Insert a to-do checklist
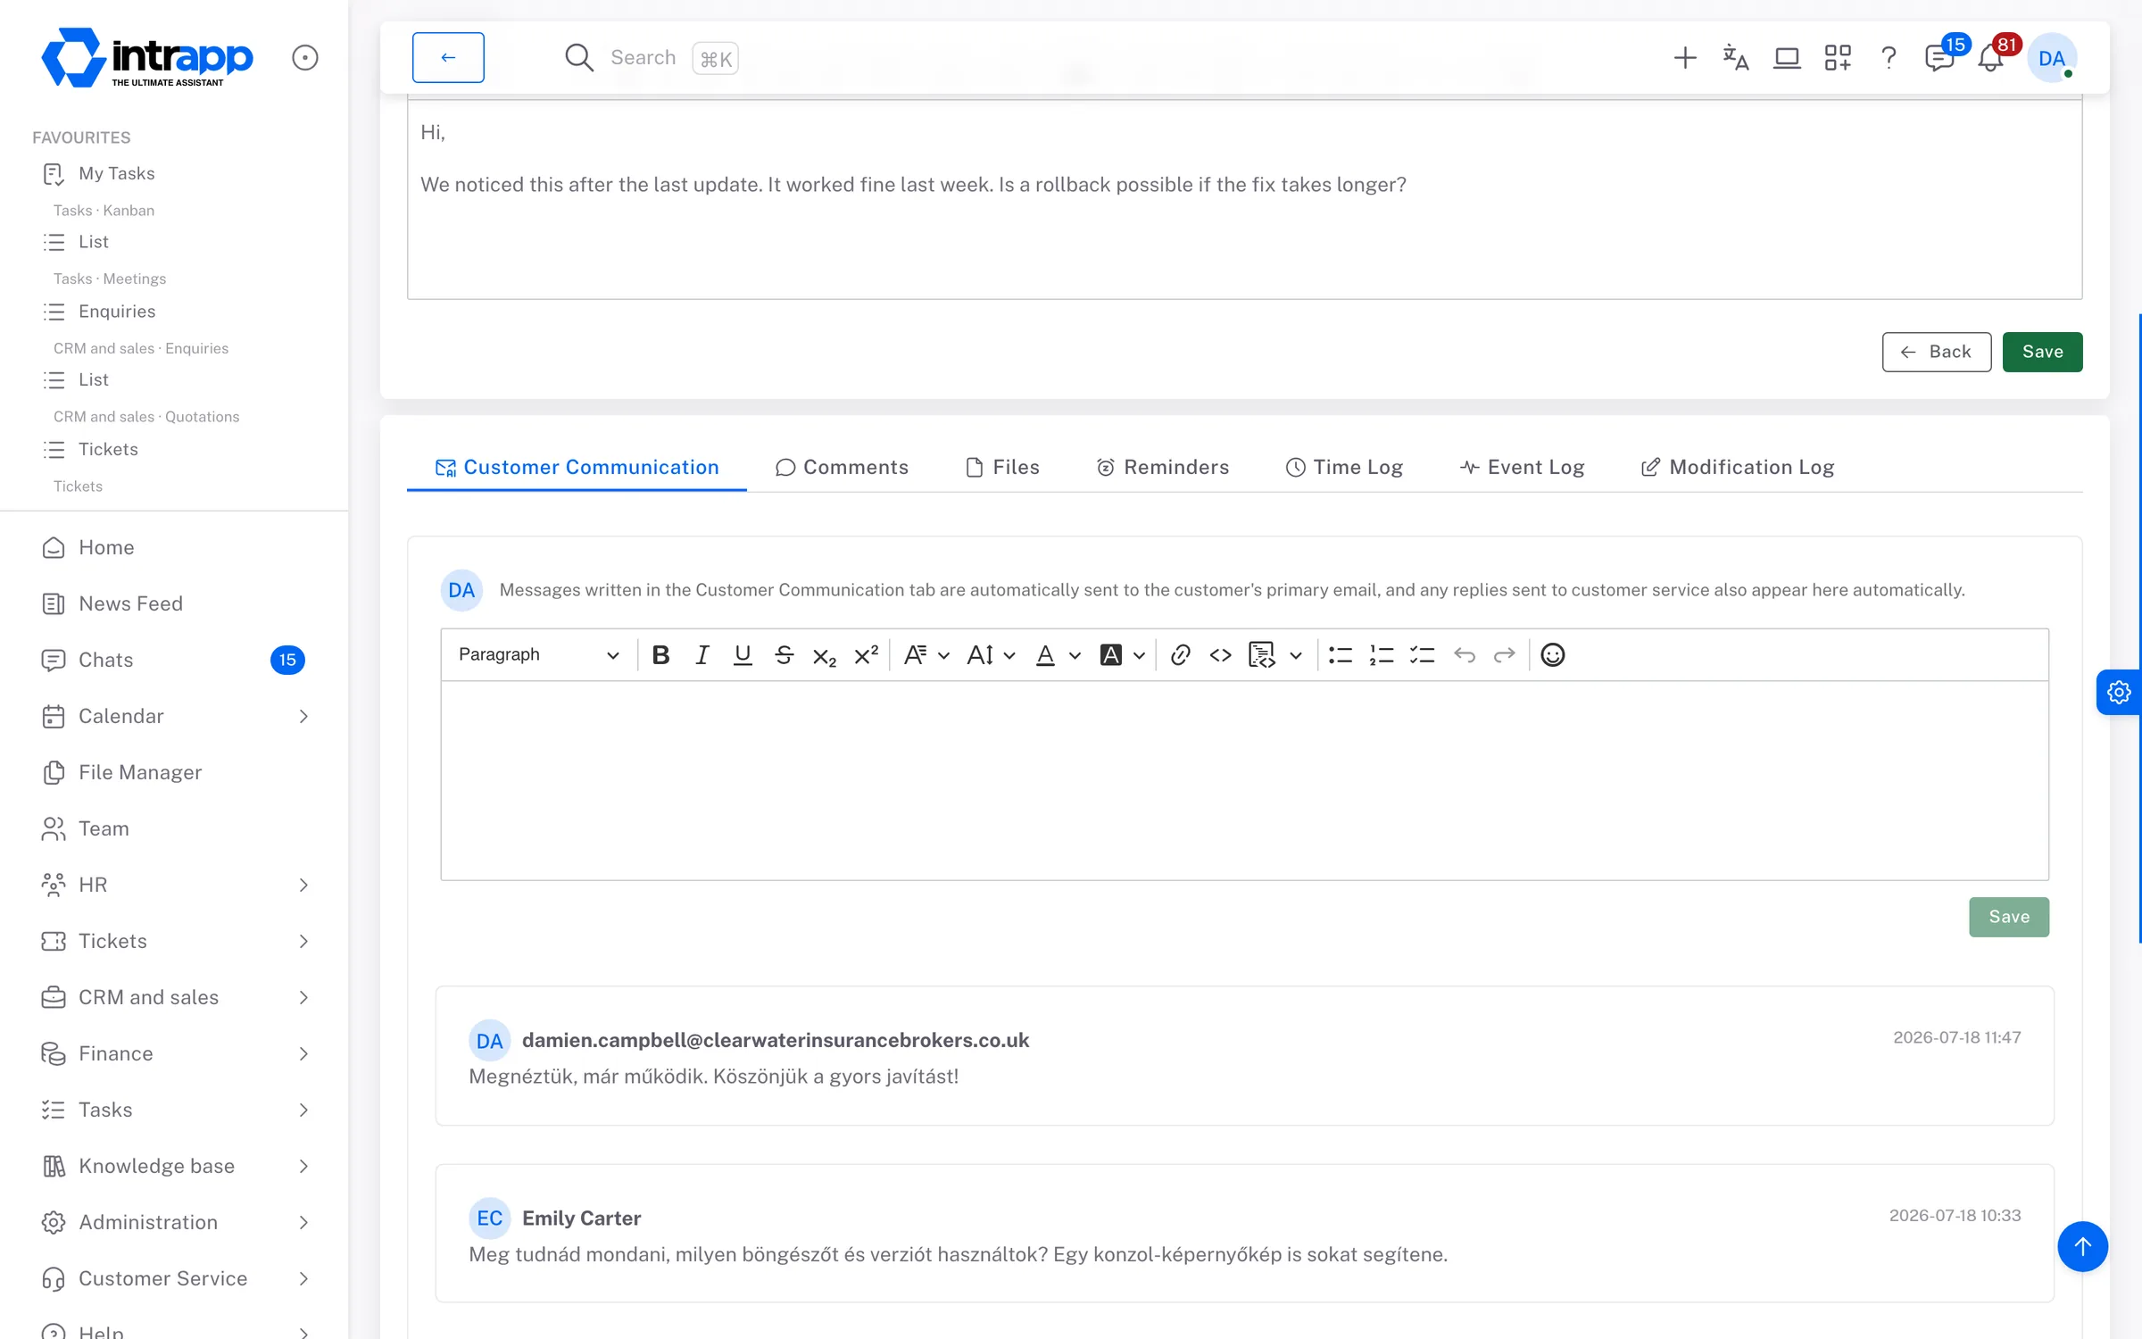This screenshot has height=1339, width=2142. coord(1422,655)
